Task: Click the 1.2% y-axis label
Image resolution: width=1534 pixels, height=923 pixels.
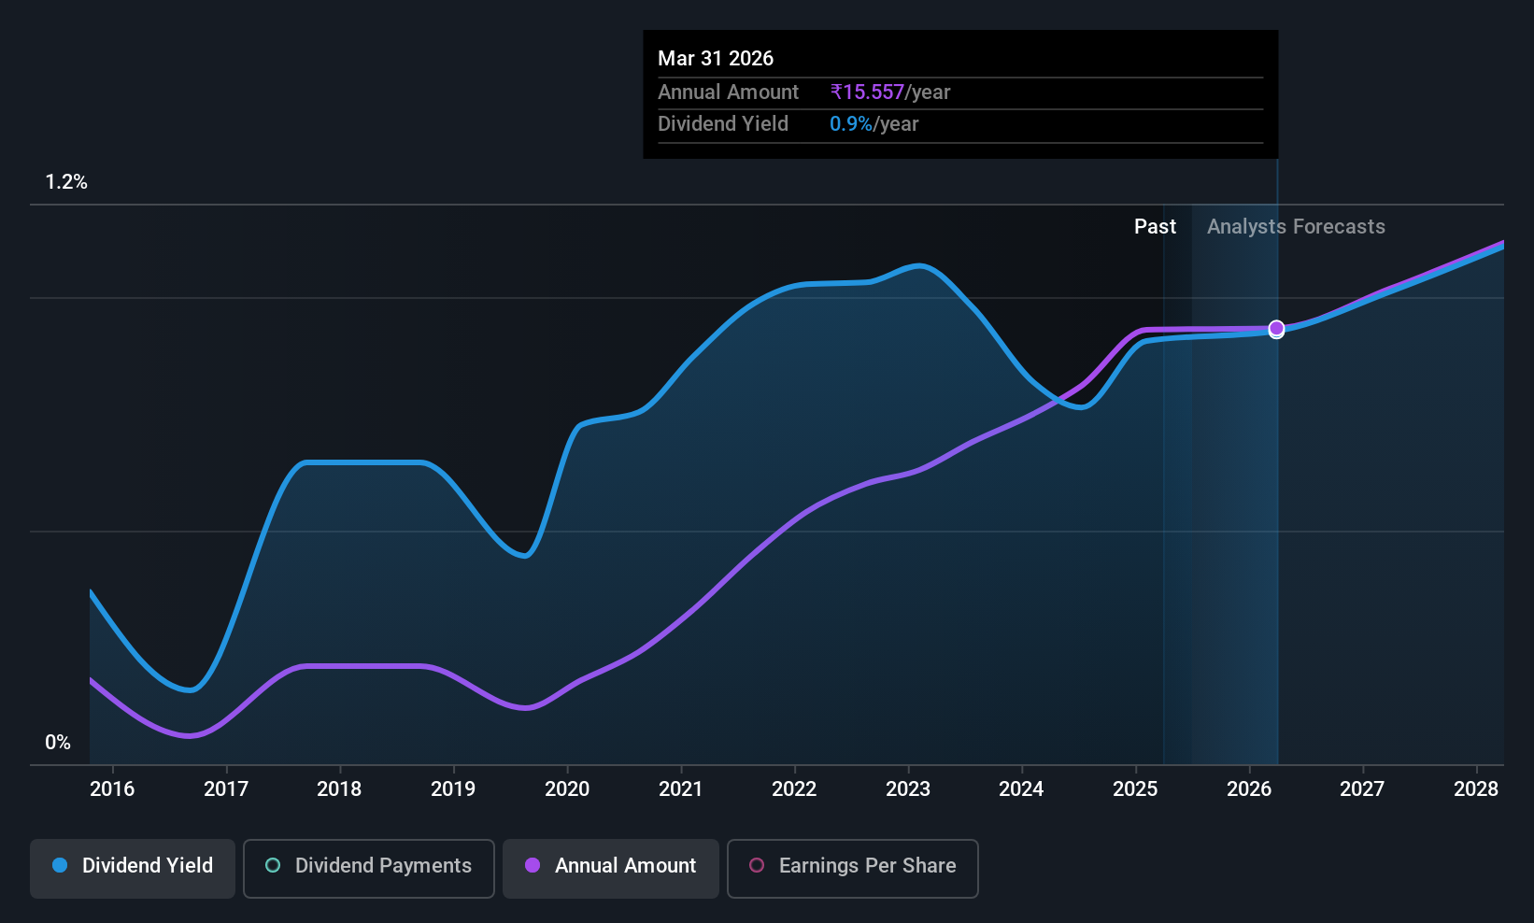Action: 66,182
